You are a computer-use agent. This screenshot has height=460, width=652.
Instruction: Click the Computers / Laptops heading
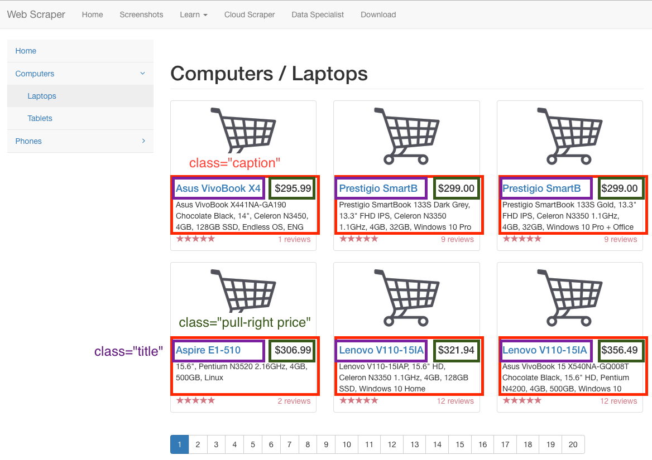(x=269, y=74)
